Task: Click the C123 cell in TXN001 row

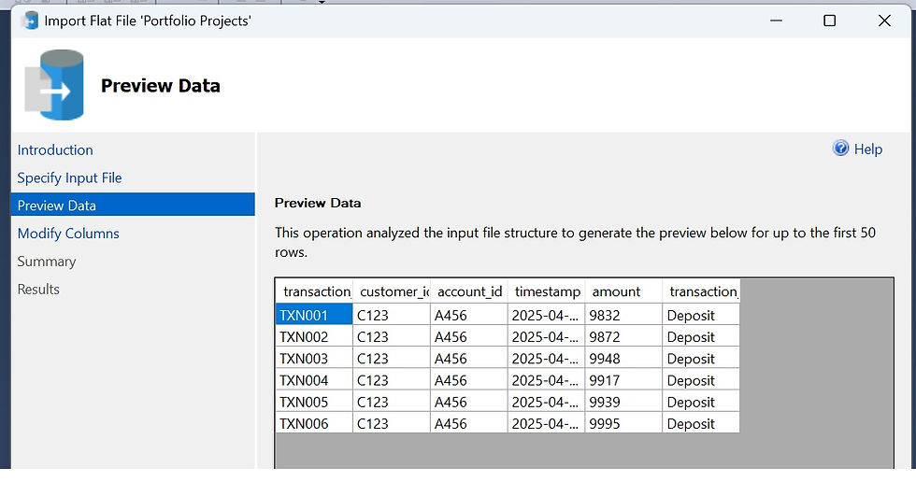Action: 392,315
